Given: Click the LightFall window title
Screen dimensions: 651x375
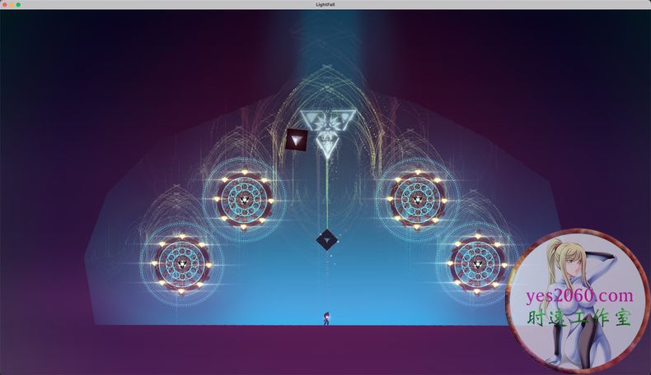Looking at the screenshot, I should tap(325, 5).
